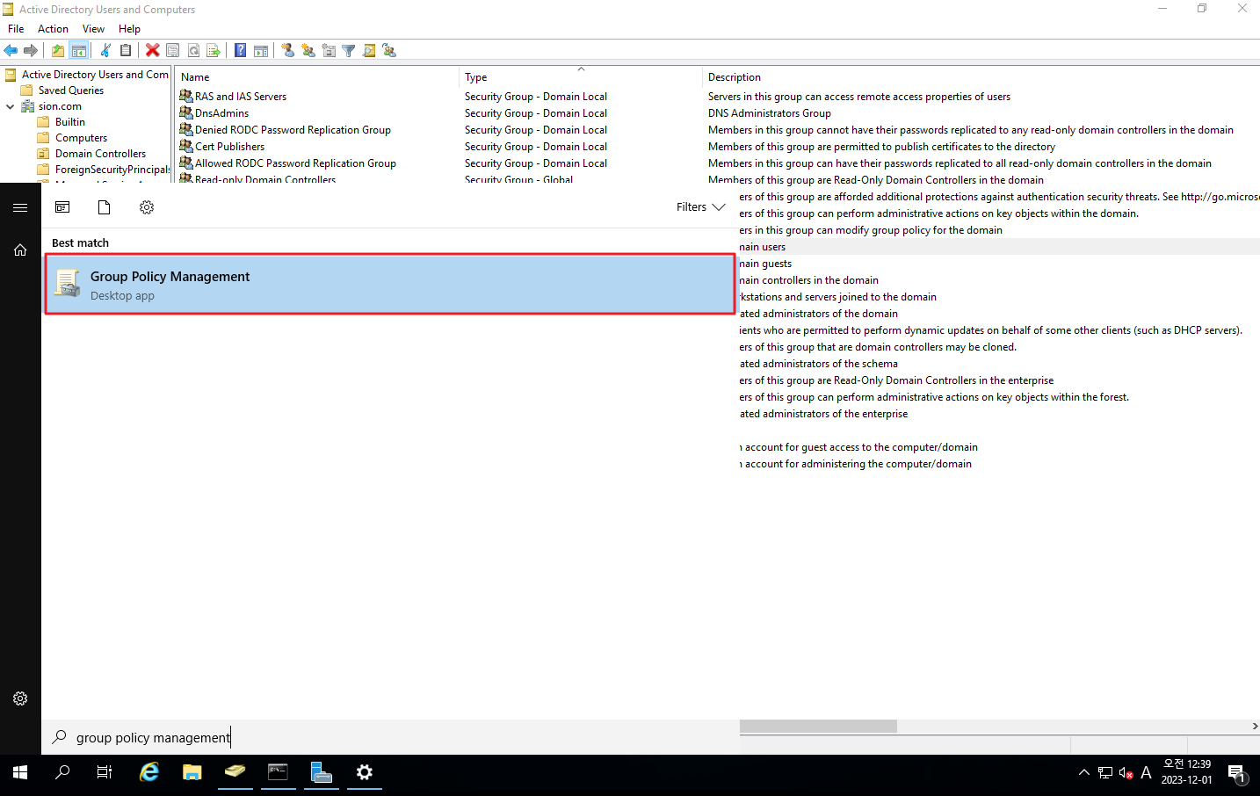
Task: Switch to Command Prompt on the taskbar
Action: point(279,772)
